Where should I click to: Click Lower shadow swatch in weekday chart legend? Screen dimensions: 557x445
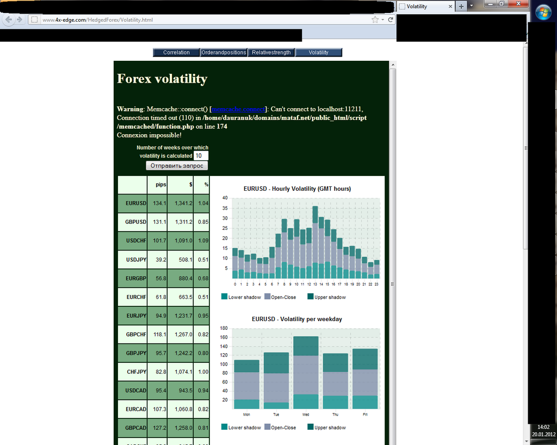click(x=224, y=427)
